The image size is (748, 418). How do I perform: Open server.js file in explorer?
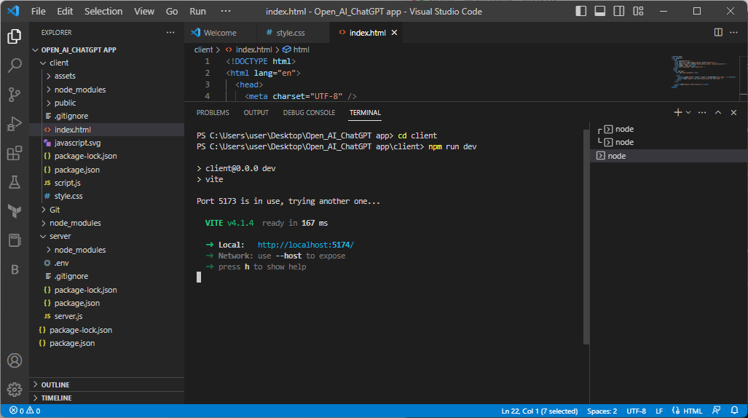point(107,316)
